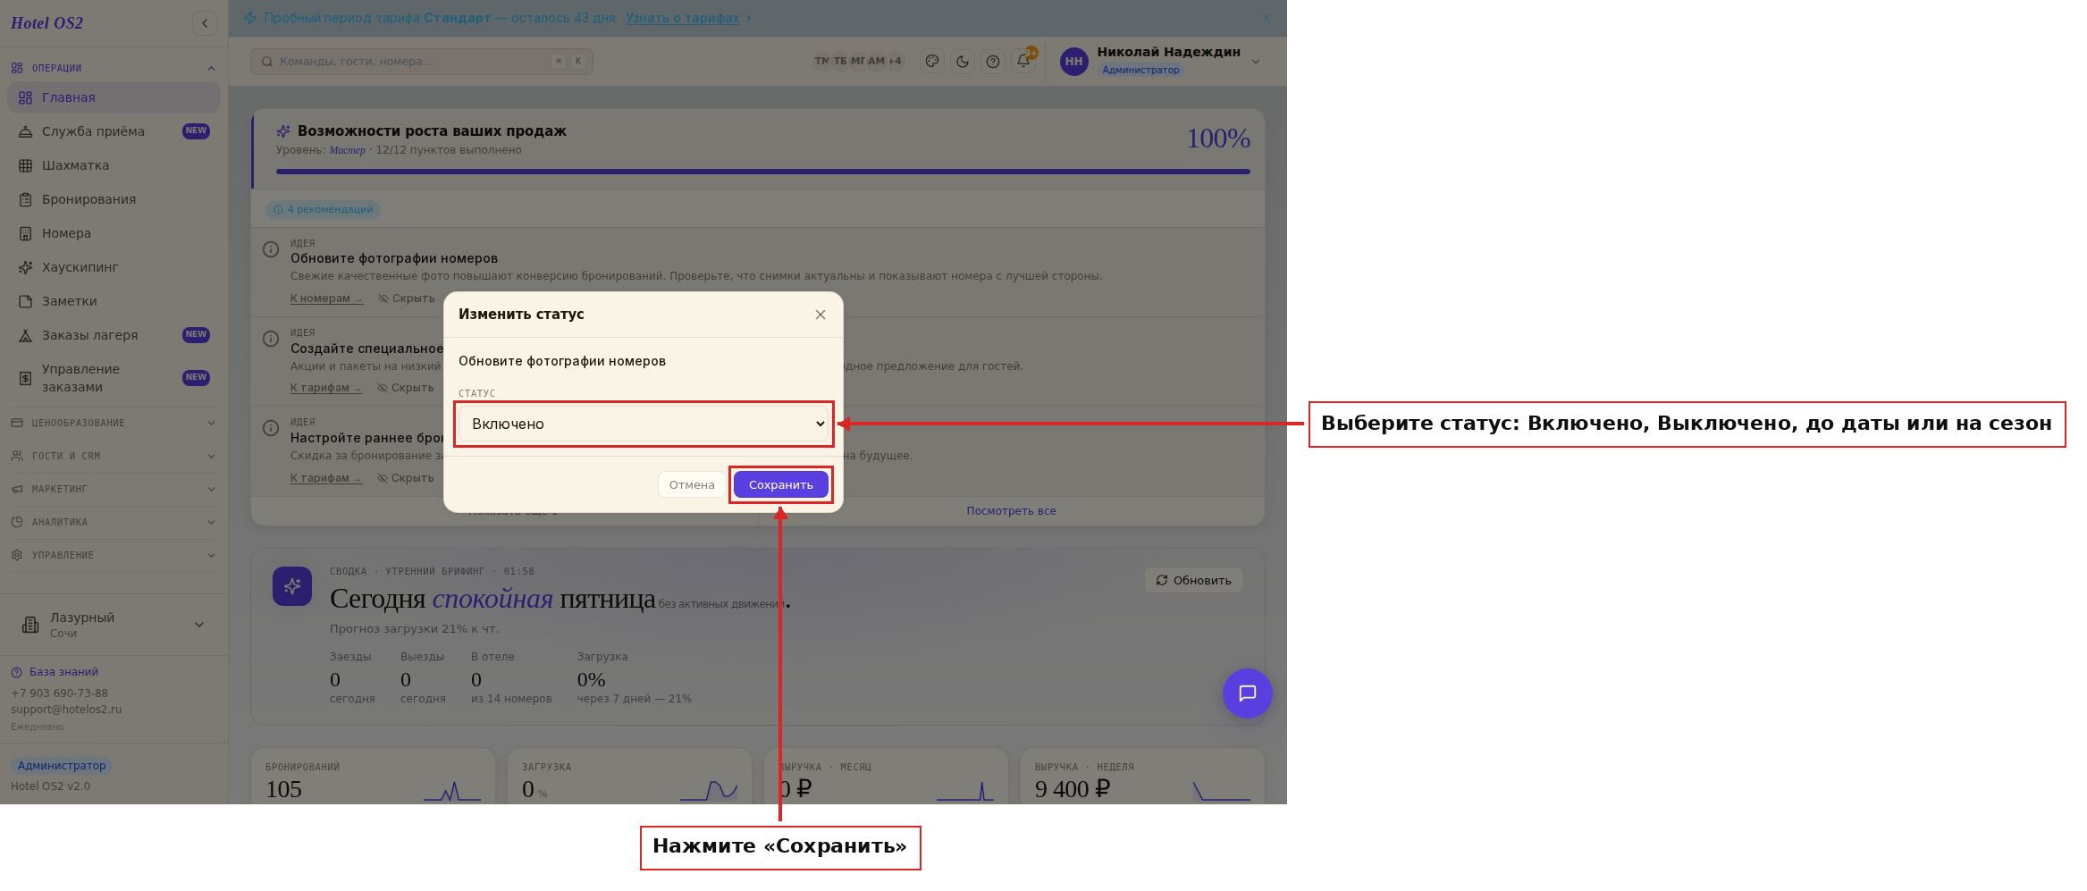Open the chat bubble button

[x=1248, y=693]
